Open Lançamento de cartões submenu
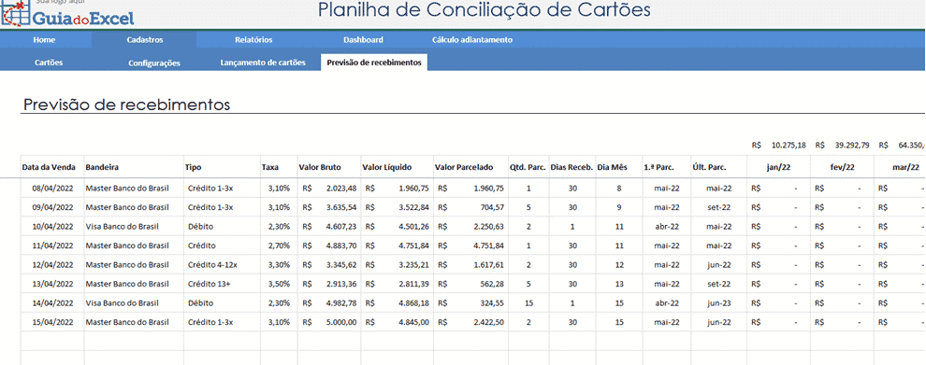The height and width of the screenshot is (365, 926). point(263,63)
